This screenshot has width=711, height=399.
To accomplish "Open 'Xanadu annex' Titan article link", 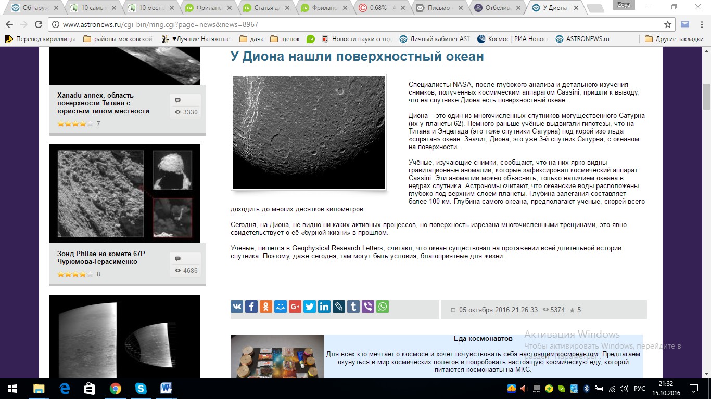I will click(x=103, y=103).
